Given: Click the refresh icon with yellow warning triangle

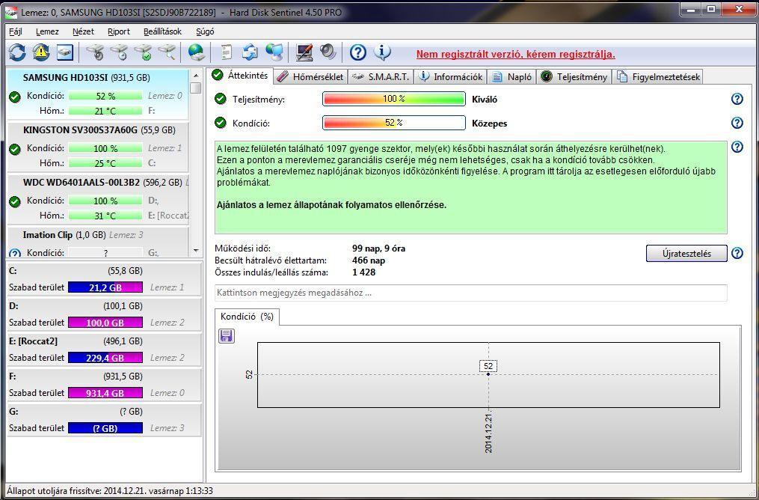Looking at the screenshot, I should click(41, 52).
